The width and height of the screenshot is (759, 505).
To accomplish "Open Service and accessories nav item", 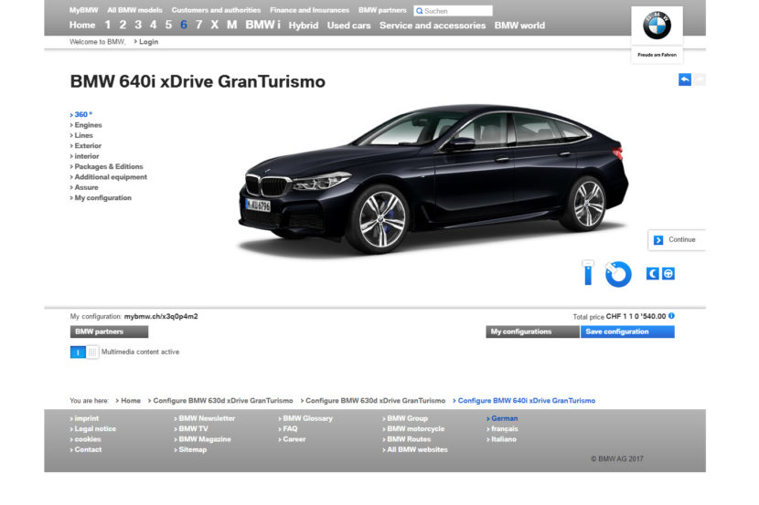I will [x=433, y=26].
